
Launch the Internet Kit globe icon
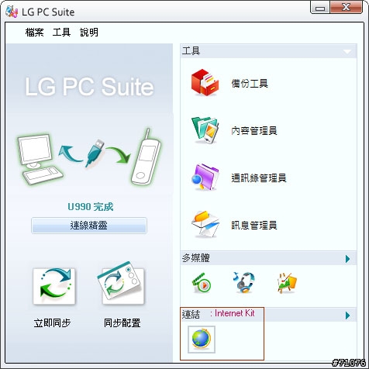coord(202,340)
